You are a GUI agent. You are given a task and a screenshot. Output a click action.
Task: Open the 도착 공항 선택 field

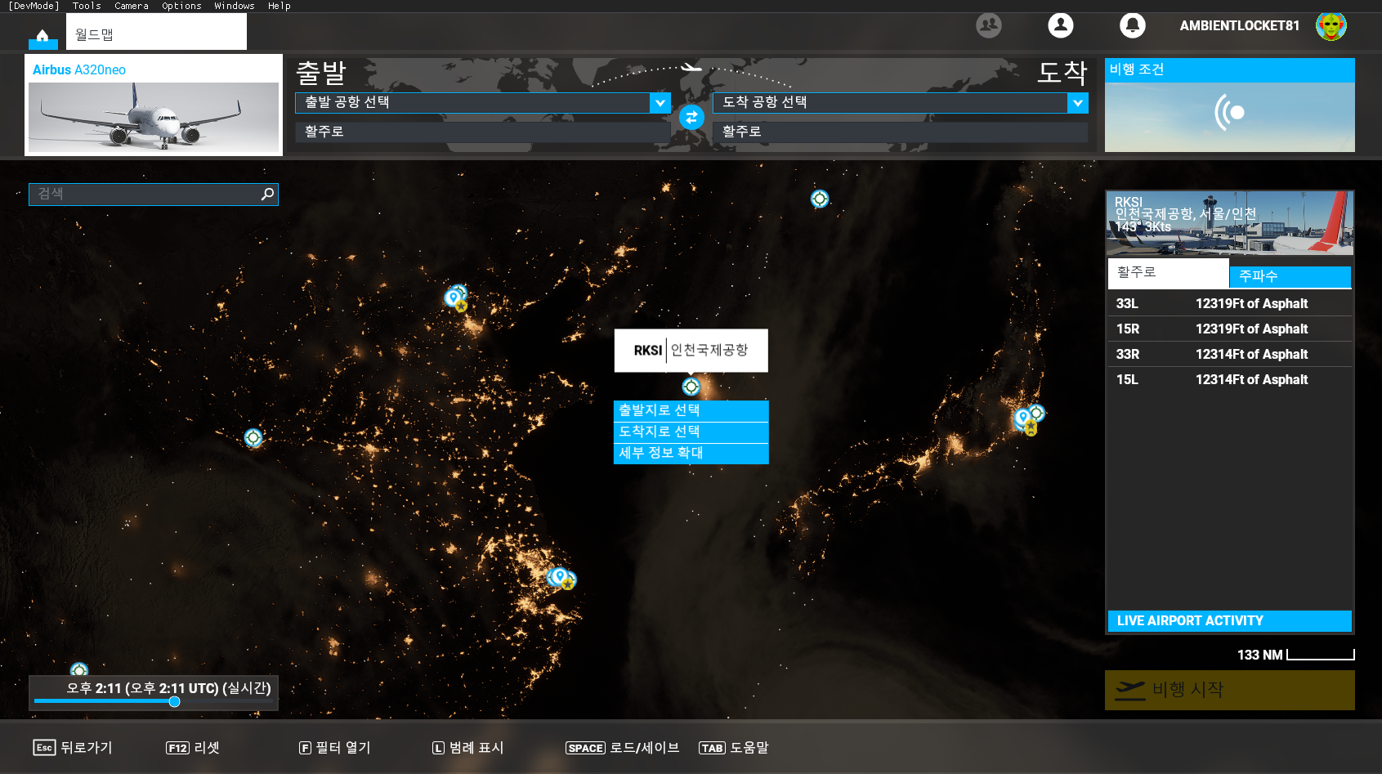point(901,102)
